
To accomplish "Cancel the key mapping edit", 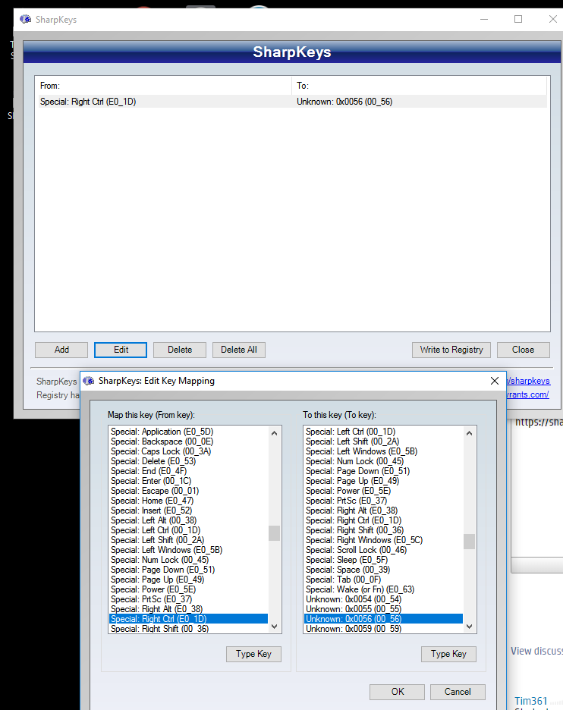I will 458,692.
